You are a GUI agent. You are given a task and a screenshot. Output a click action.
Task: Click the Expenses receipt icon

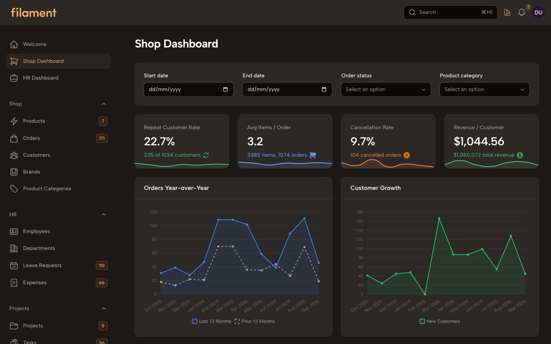point(14,282)
